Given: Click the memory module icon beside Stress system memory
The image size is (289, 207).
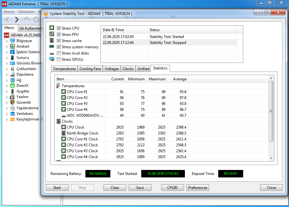Looking at the screenshot, I should 52,47.
